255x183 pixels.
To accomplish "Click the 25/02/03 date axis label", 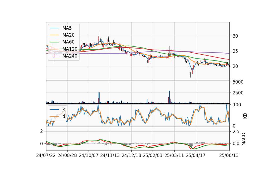I will click(153, 155).
